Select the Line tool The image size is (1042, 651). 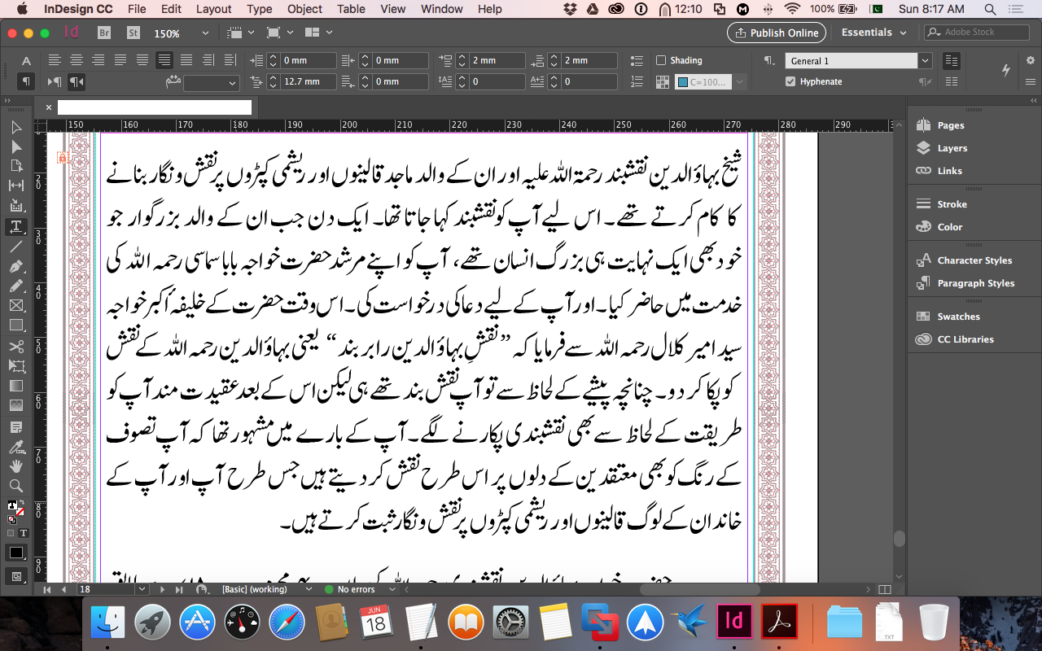coord(16,247)
